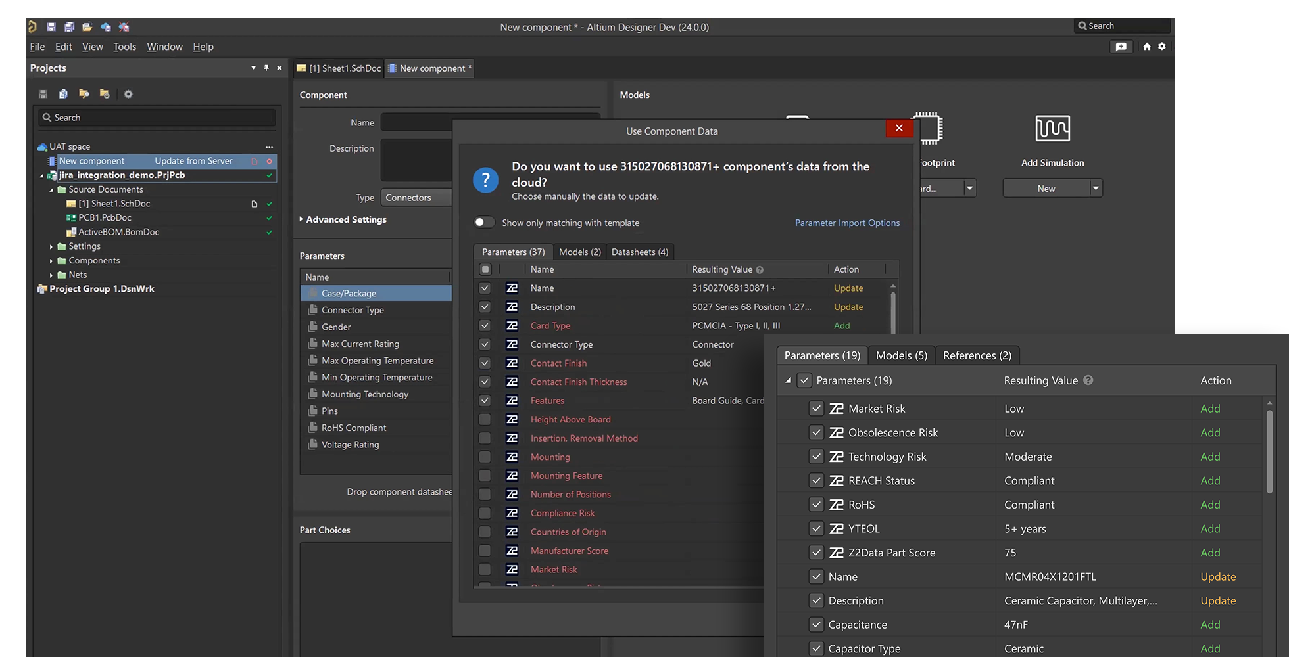Enable the Height Above Board checkbox
Image resolution: width=1289 pixels, height=657 pixels.
(485, 419)
